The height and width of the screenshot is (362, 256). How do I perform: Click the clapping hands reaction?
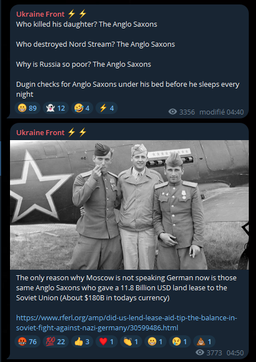[130, 341]
